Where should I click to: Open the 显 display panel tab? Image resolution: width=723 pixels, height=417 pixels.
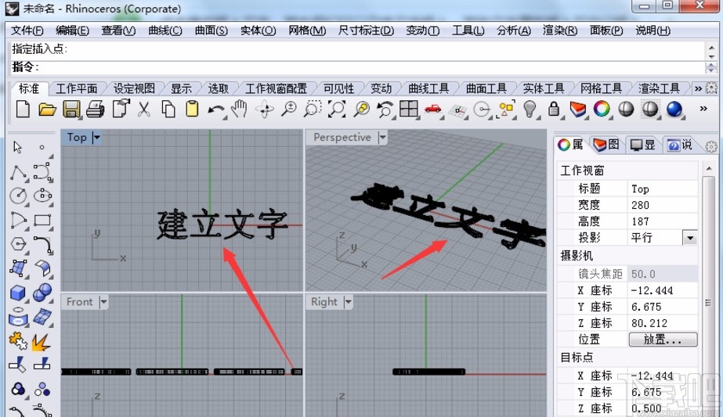point(642,145)
